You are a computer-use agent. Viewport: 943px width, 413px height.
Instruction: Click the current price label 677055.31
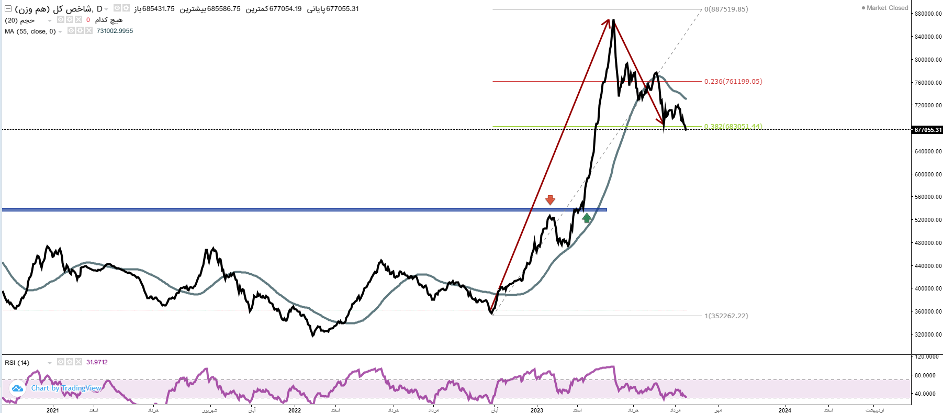(x=927, y=130)
